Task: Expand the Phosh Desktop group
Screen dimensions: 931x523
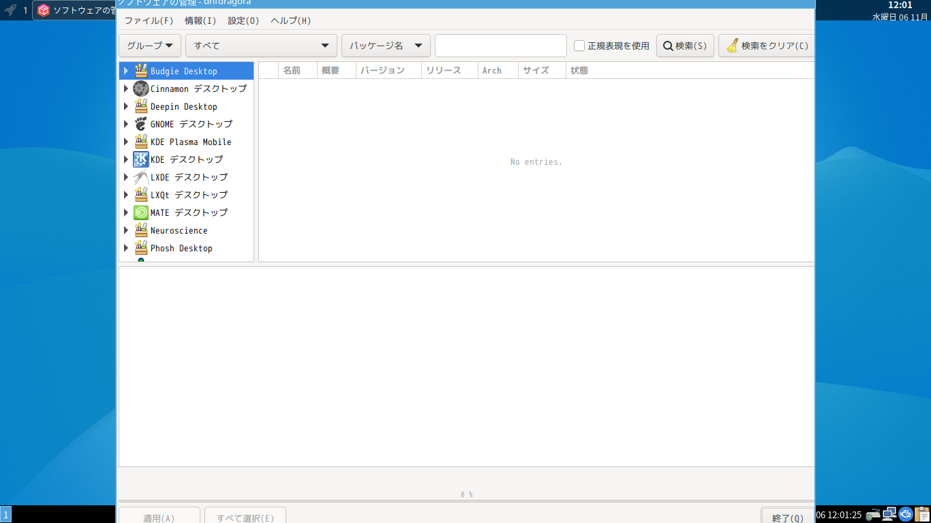Action: click(126, 248)
